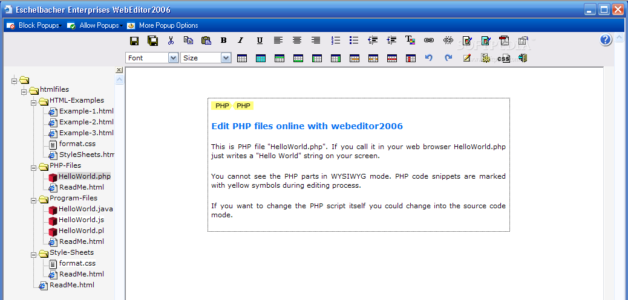Image resolution: width=628 pixels, height=300 pixels.
Task: Redo the last action
Action: click(x=448, y=58)
